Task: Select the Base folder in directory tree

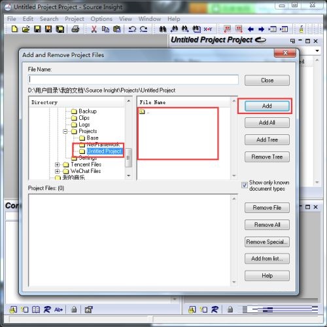Action: coord(92,138)
